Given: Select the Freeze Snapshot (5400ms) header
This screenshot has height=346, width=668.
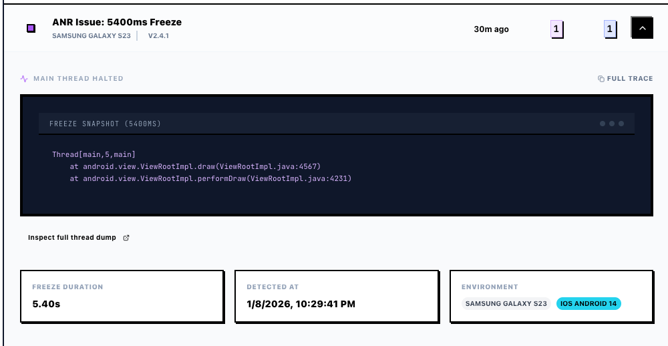Looking at the screenshot, I should pyautogui.click(x=106, y=124).
